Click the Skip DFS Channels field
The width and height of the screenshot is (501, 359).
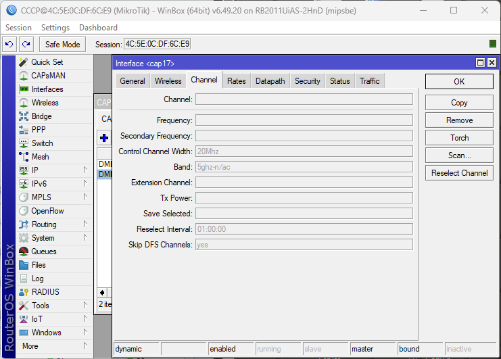(304, 245)
